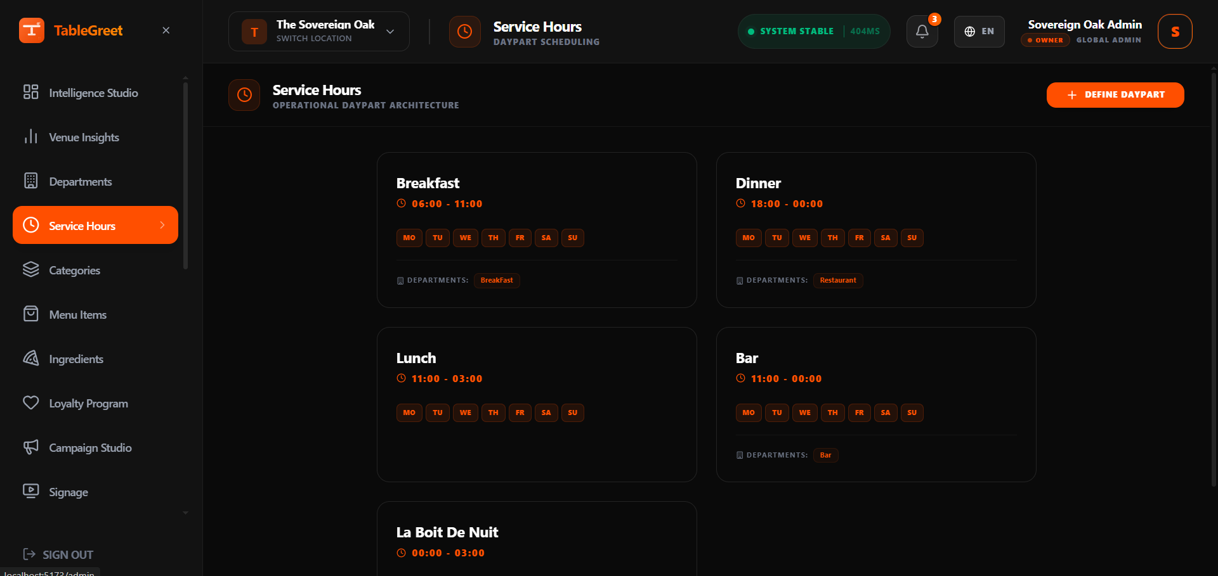Click the Owner role badge
Image resolution: width=1218 pixels, height=576 pixels.
point(1045,40)
